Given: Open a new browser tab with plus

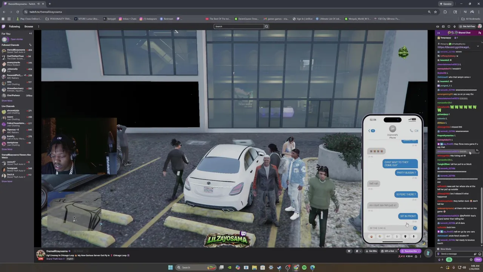Looking at the screenshot, I should click(x=49, y=4).
